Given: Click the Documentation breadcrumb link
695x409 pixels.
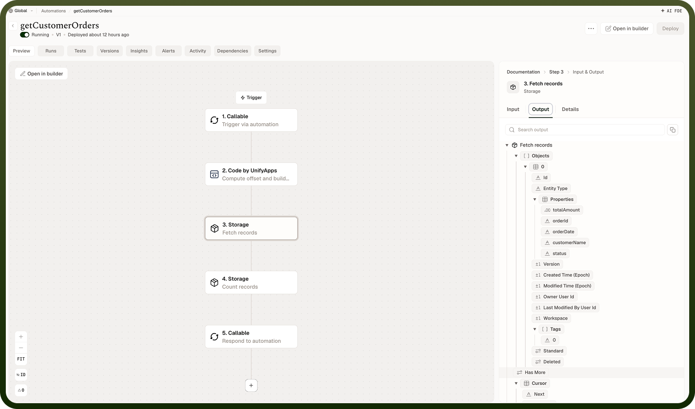Looking at the screenshot, I should [523, 72].
